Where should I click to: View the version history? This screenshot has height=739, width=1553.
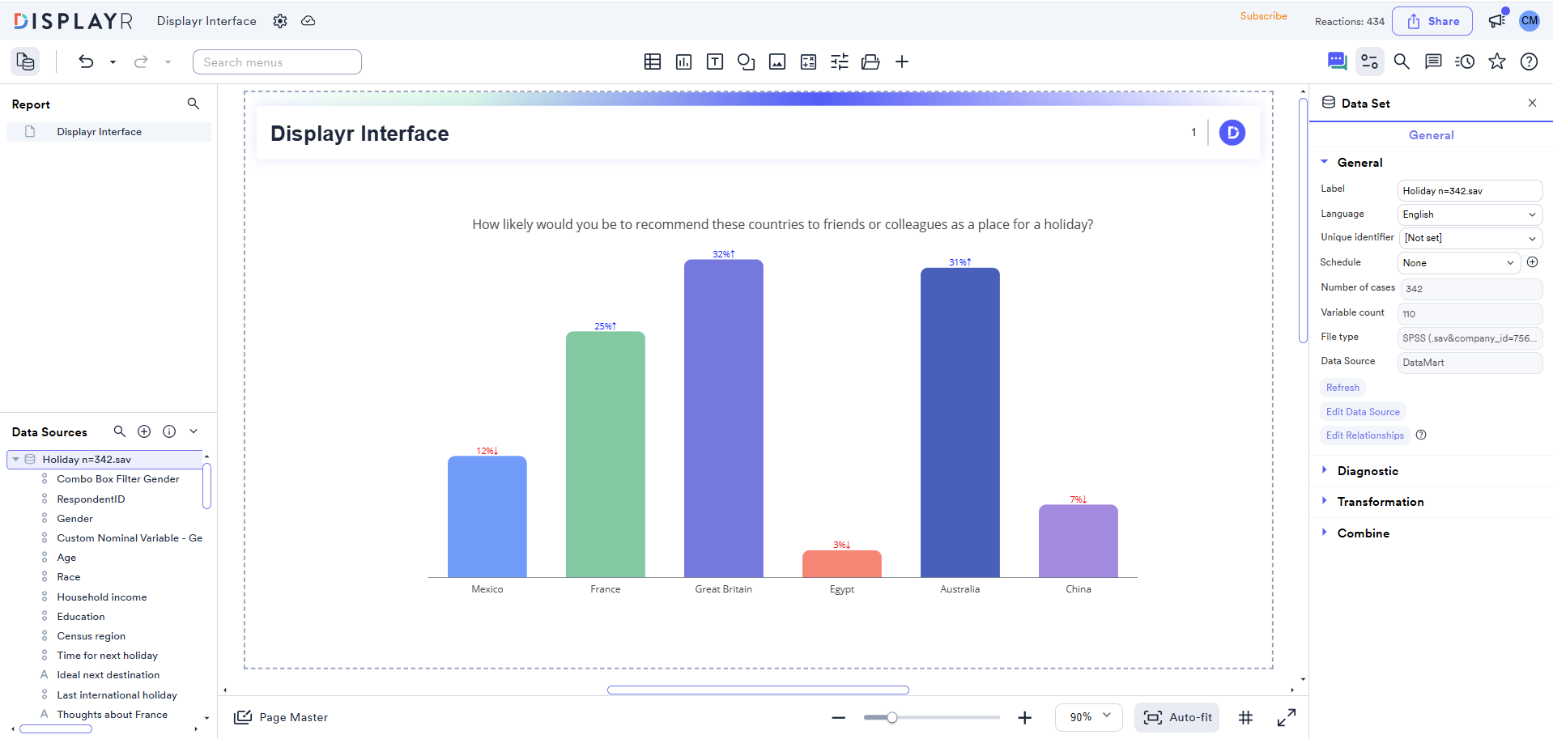coord(1465,62)
